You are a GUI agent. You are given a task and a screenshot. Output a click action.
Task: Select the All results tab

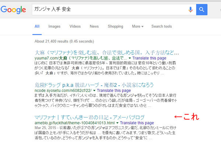[x=37, y=27]
